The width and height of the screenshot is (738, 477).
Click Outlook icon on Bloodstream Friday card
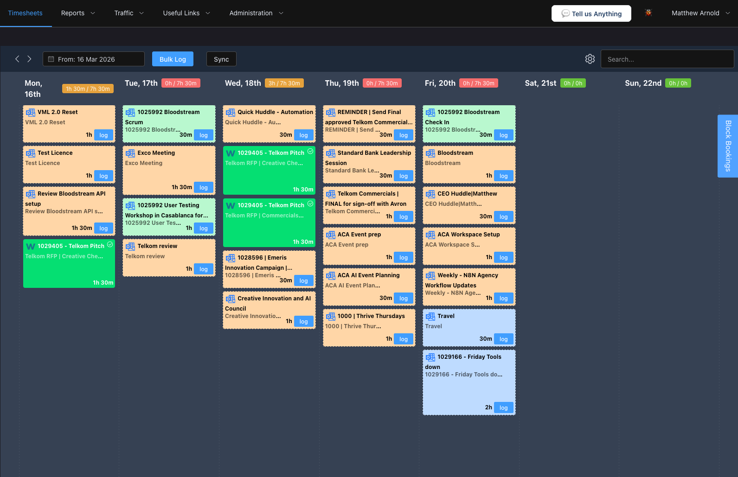430,153
